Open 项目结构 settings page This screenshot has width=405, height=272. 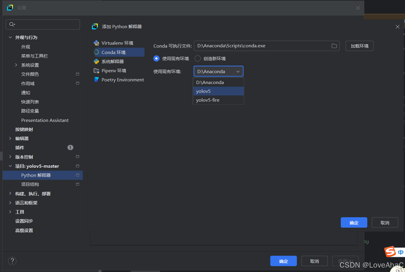click(30, 184)
